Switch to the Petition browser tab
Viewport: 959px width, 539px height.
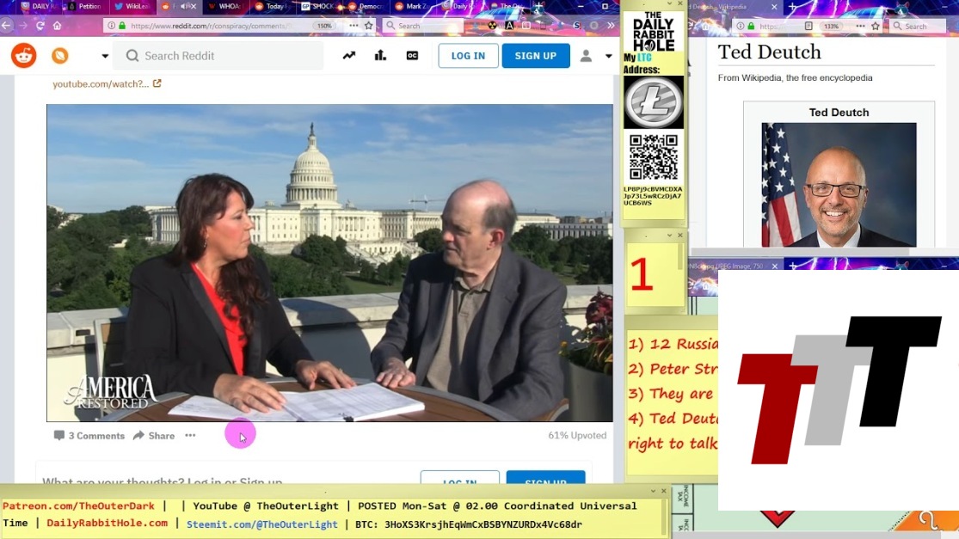83,6
